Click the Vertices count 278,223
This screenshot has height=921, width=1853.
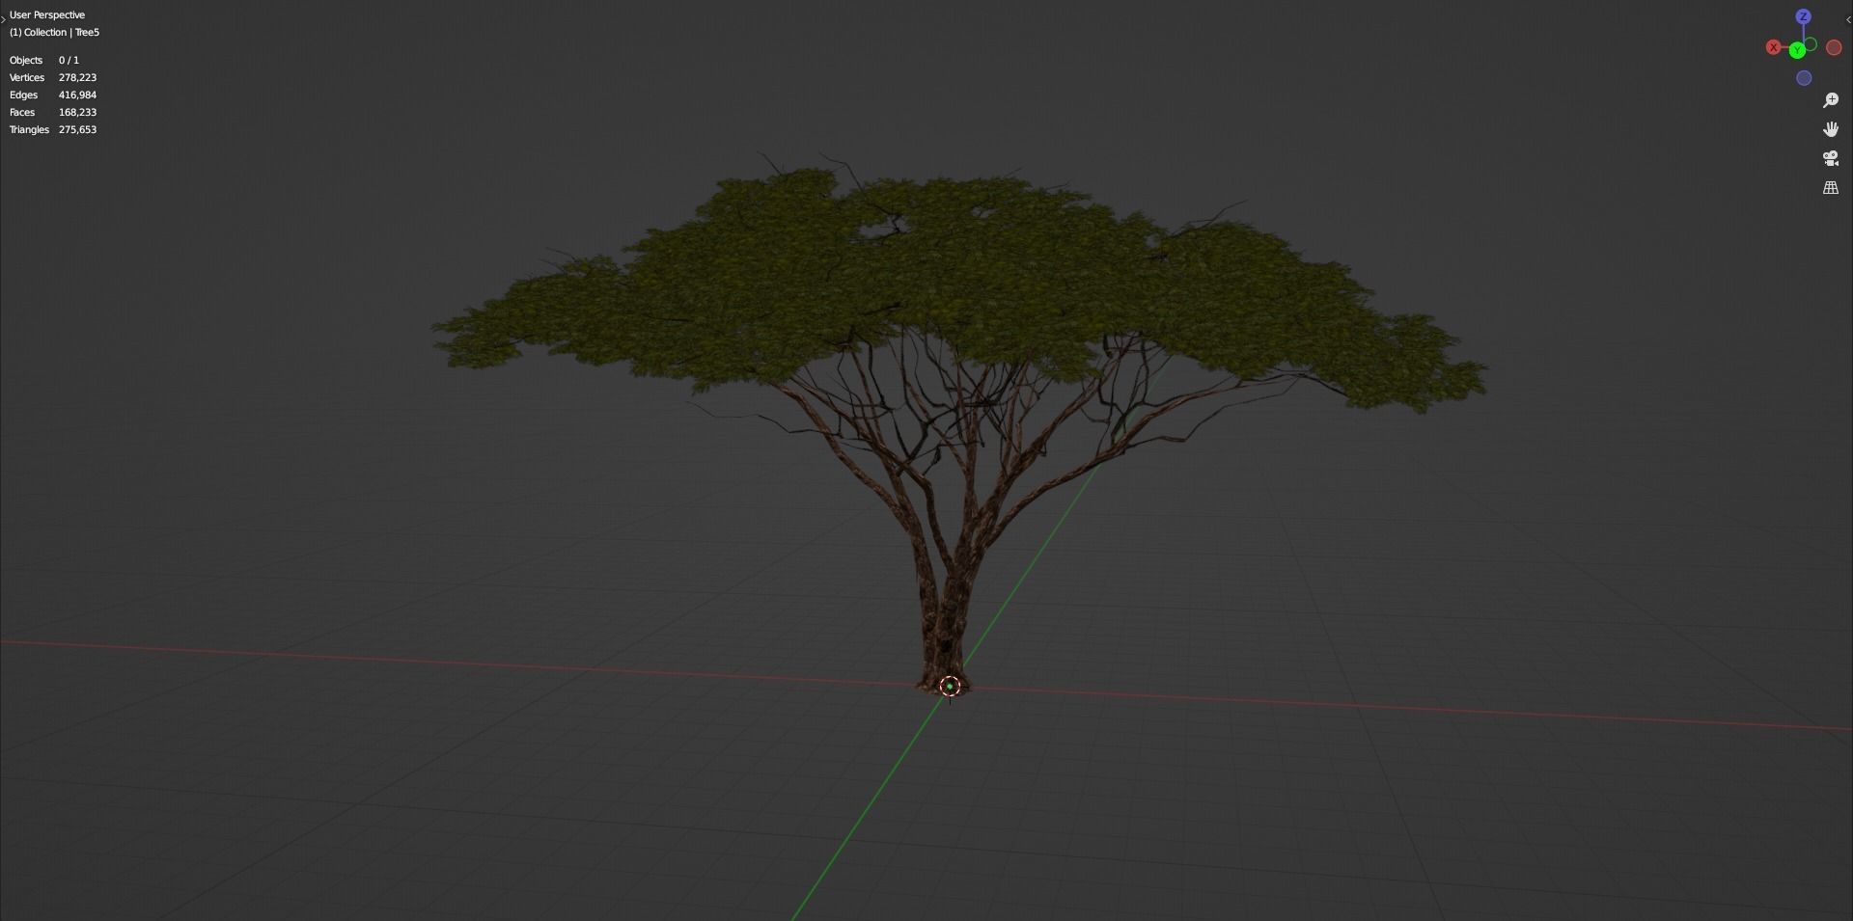pyautogui.click(x=77, y=77)
